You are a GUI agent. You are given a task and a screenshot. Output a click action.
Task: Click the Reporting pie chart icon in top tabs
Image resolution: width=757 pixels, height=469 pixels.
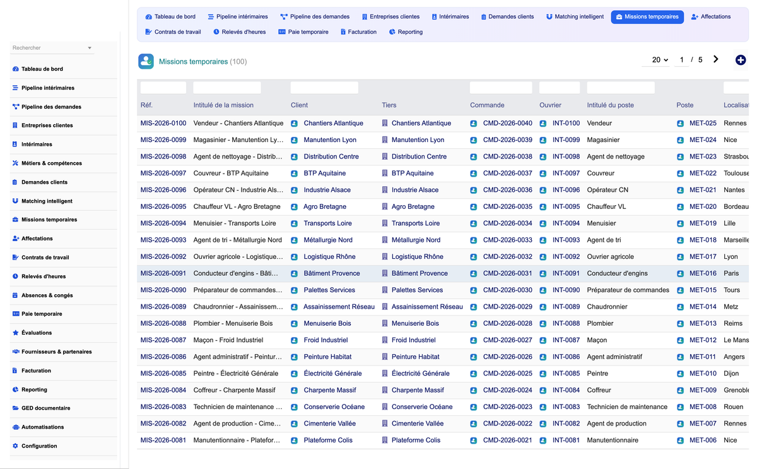pyautogui.click(x=392, y=32)
